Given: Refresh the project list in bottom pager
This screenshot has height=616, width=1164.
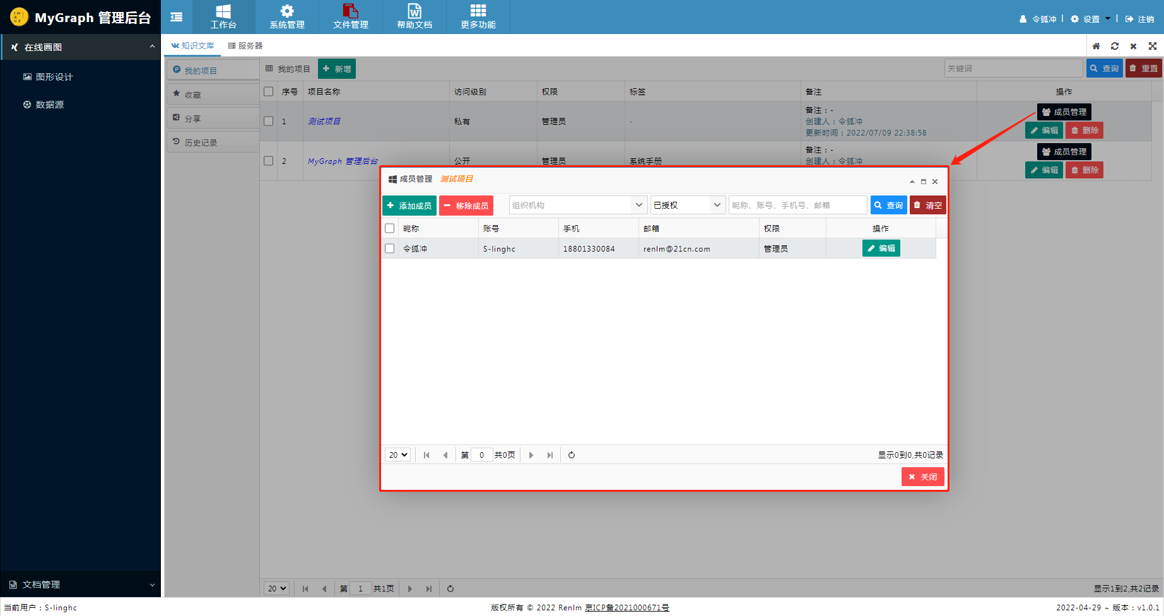Looking at the screenshot, I should tap(450, 589).
